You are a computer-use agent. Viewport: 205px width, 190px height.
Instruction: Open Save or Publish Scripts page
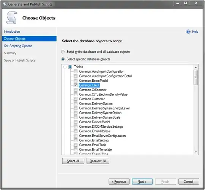[x=19, y=60]
